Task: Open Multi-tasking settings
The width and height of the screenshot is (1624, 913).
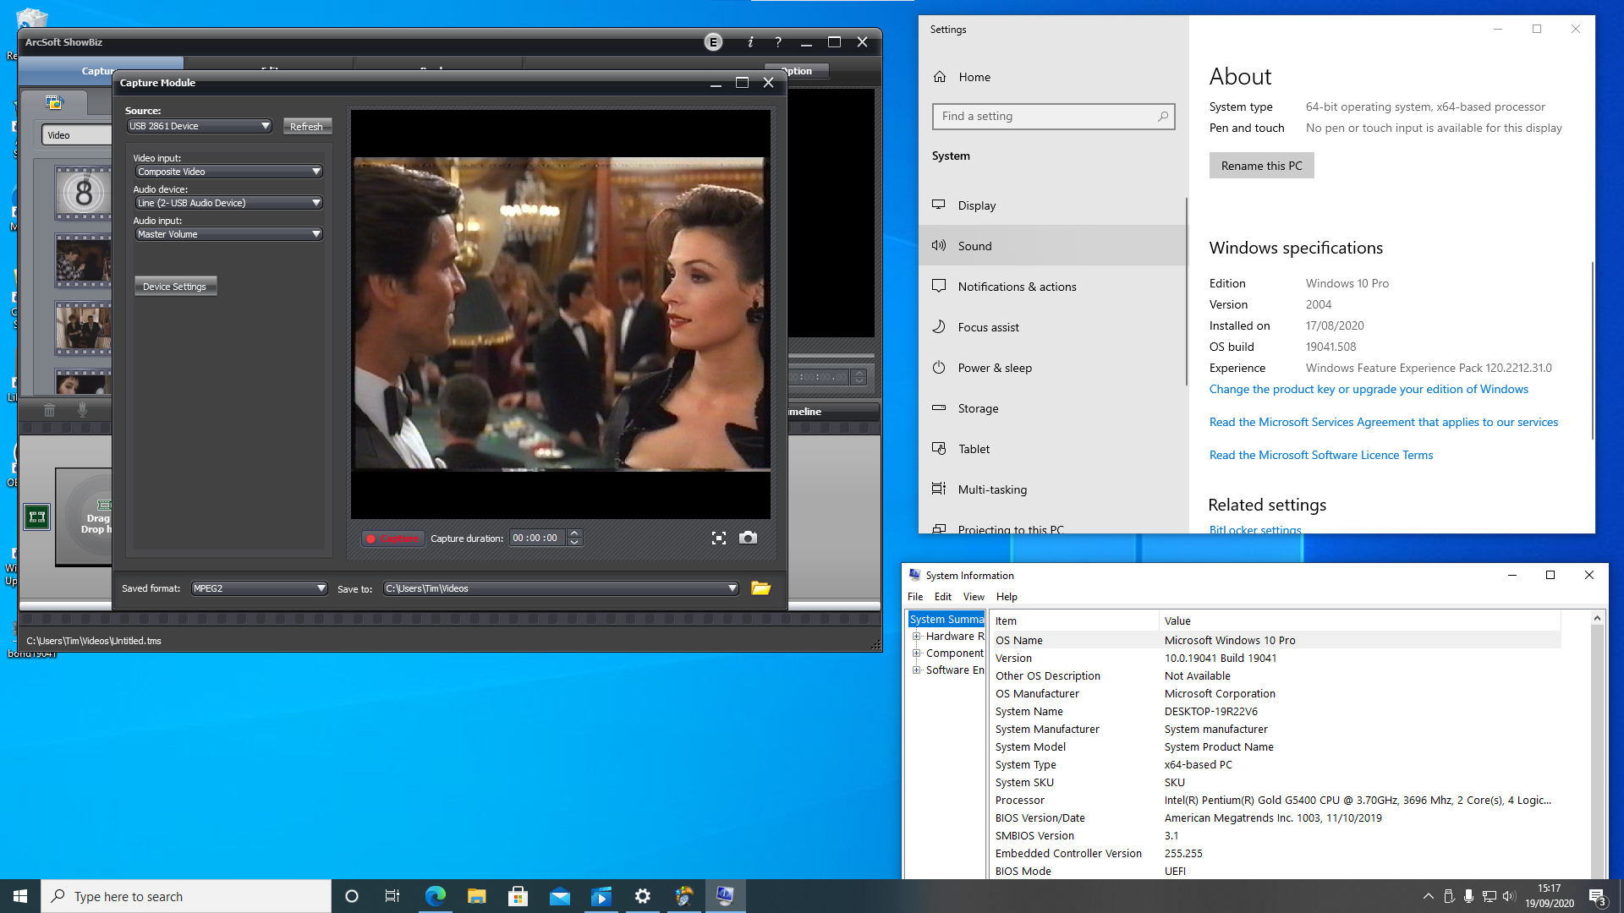Action: pyautogui.click(x=1052, y=489)
